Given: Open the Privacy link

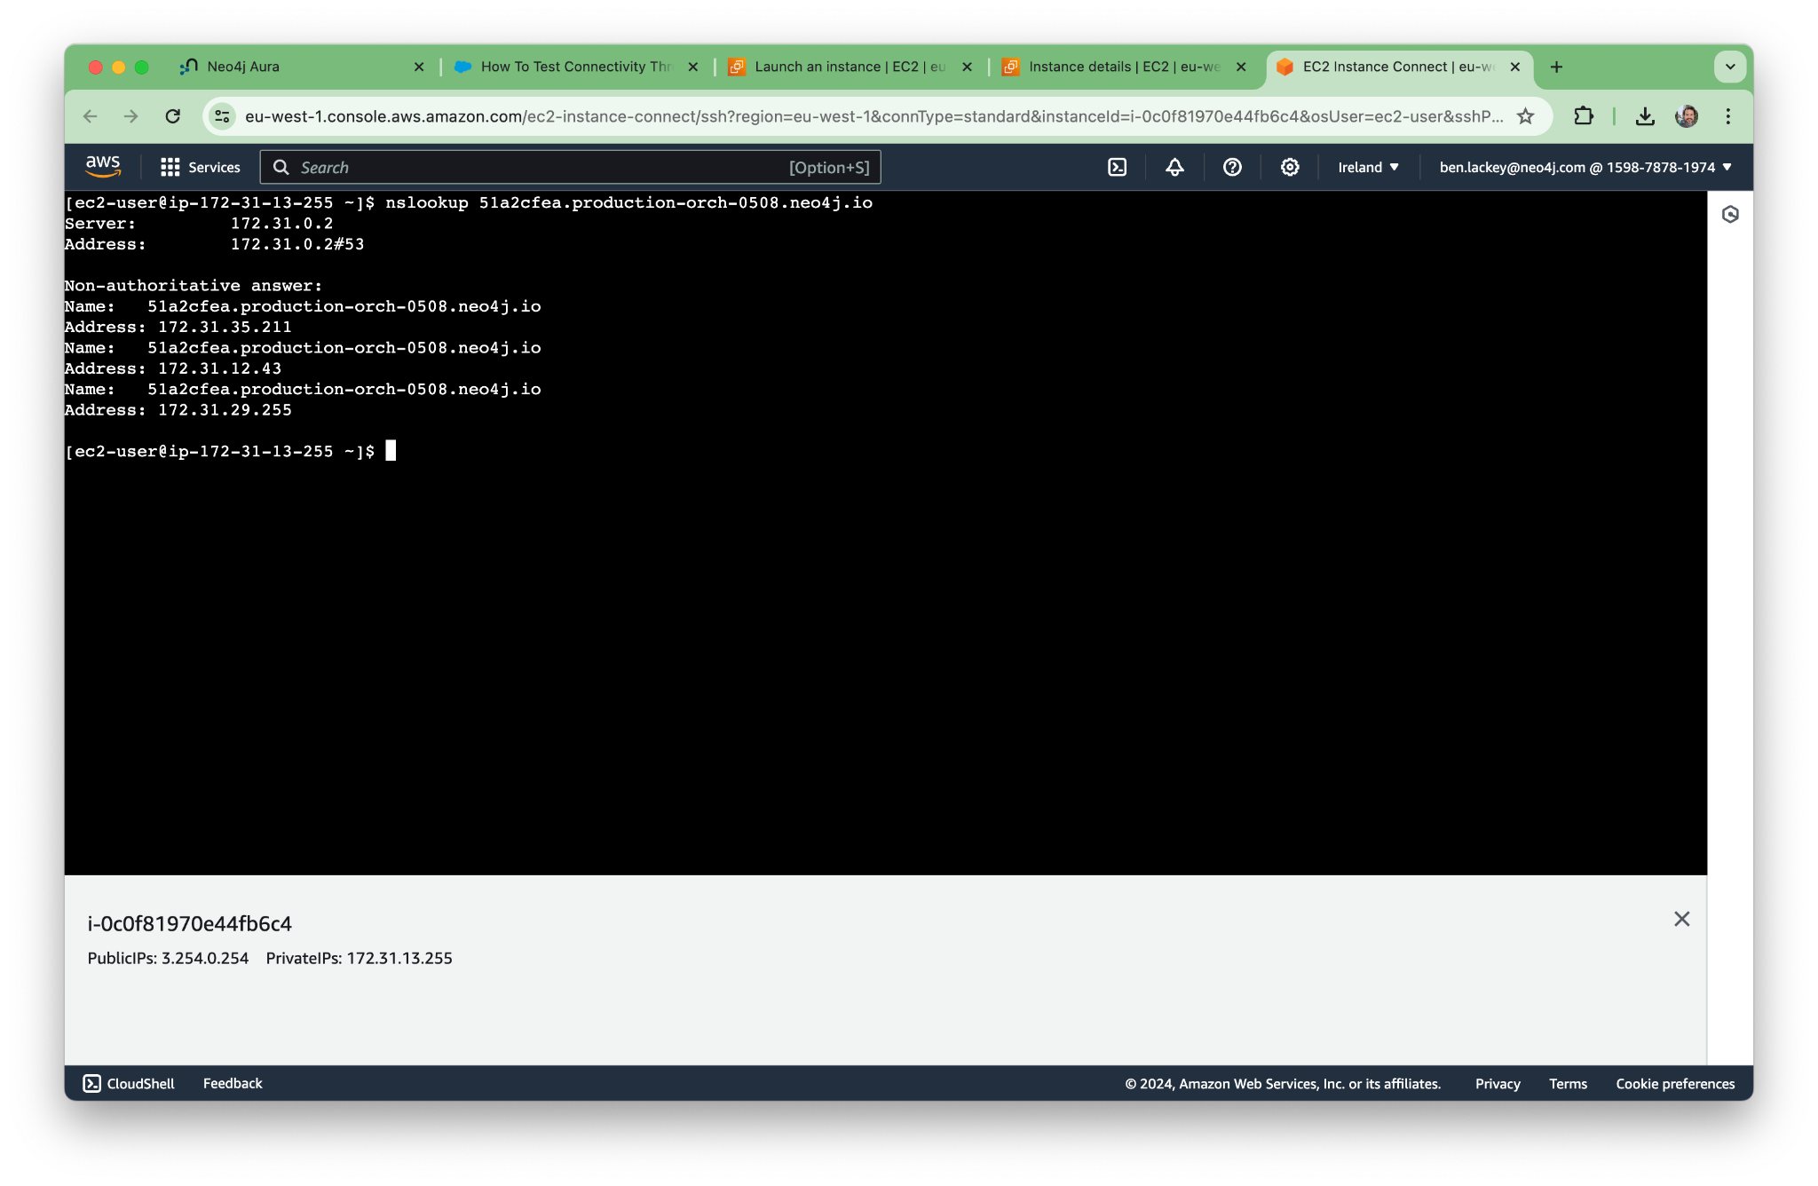Looking at the screenshot, I should pyautogui.click(x=1498, y=1084).
